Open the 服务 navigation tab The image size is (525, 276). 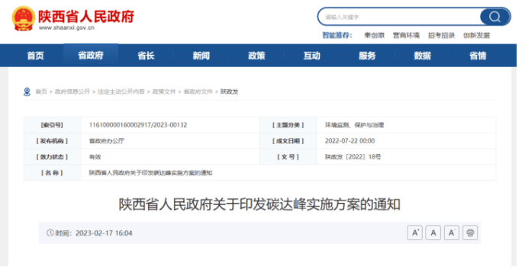pos(367,56)
